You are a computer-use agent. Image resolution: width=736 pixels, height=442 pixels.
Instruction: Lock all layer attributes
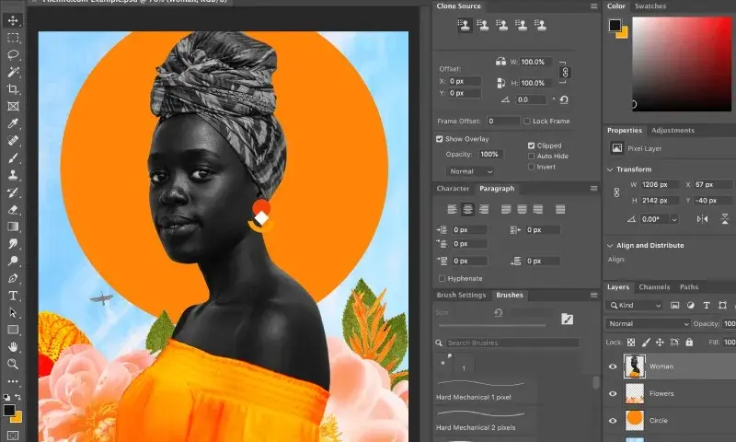pos(689,343)
